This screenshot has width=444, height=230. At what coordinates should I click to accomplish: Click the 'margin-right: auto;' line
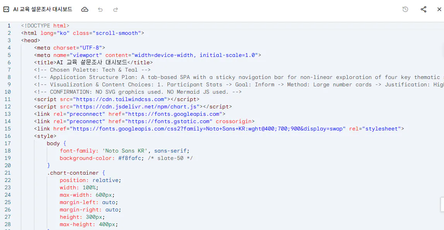coord(91,210)
